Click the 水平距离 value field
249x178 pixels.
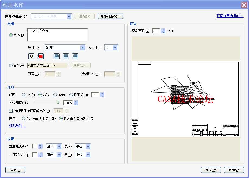pyautogui.click(x=35, y=155)
